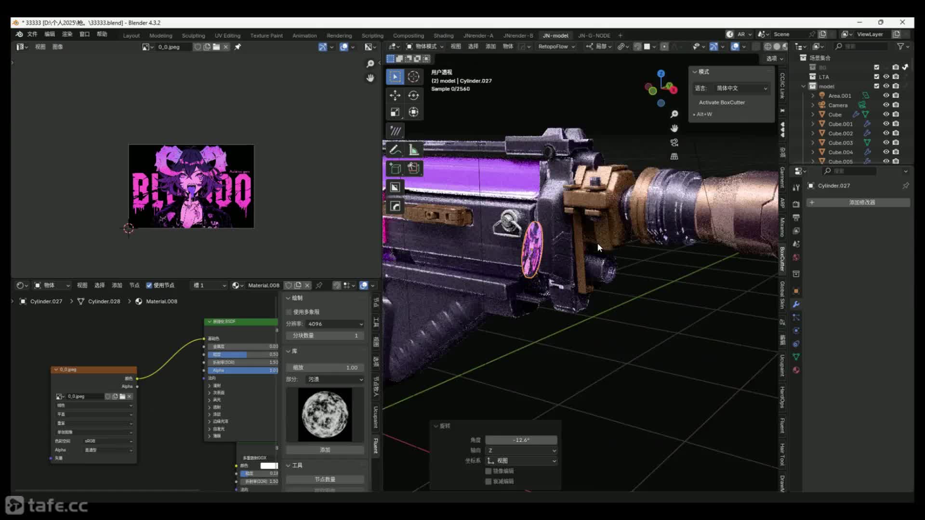Screen dimensions: 925x520
Task: Click the pan hand icon in 3D viewport
Action: [x=674, y=128]
